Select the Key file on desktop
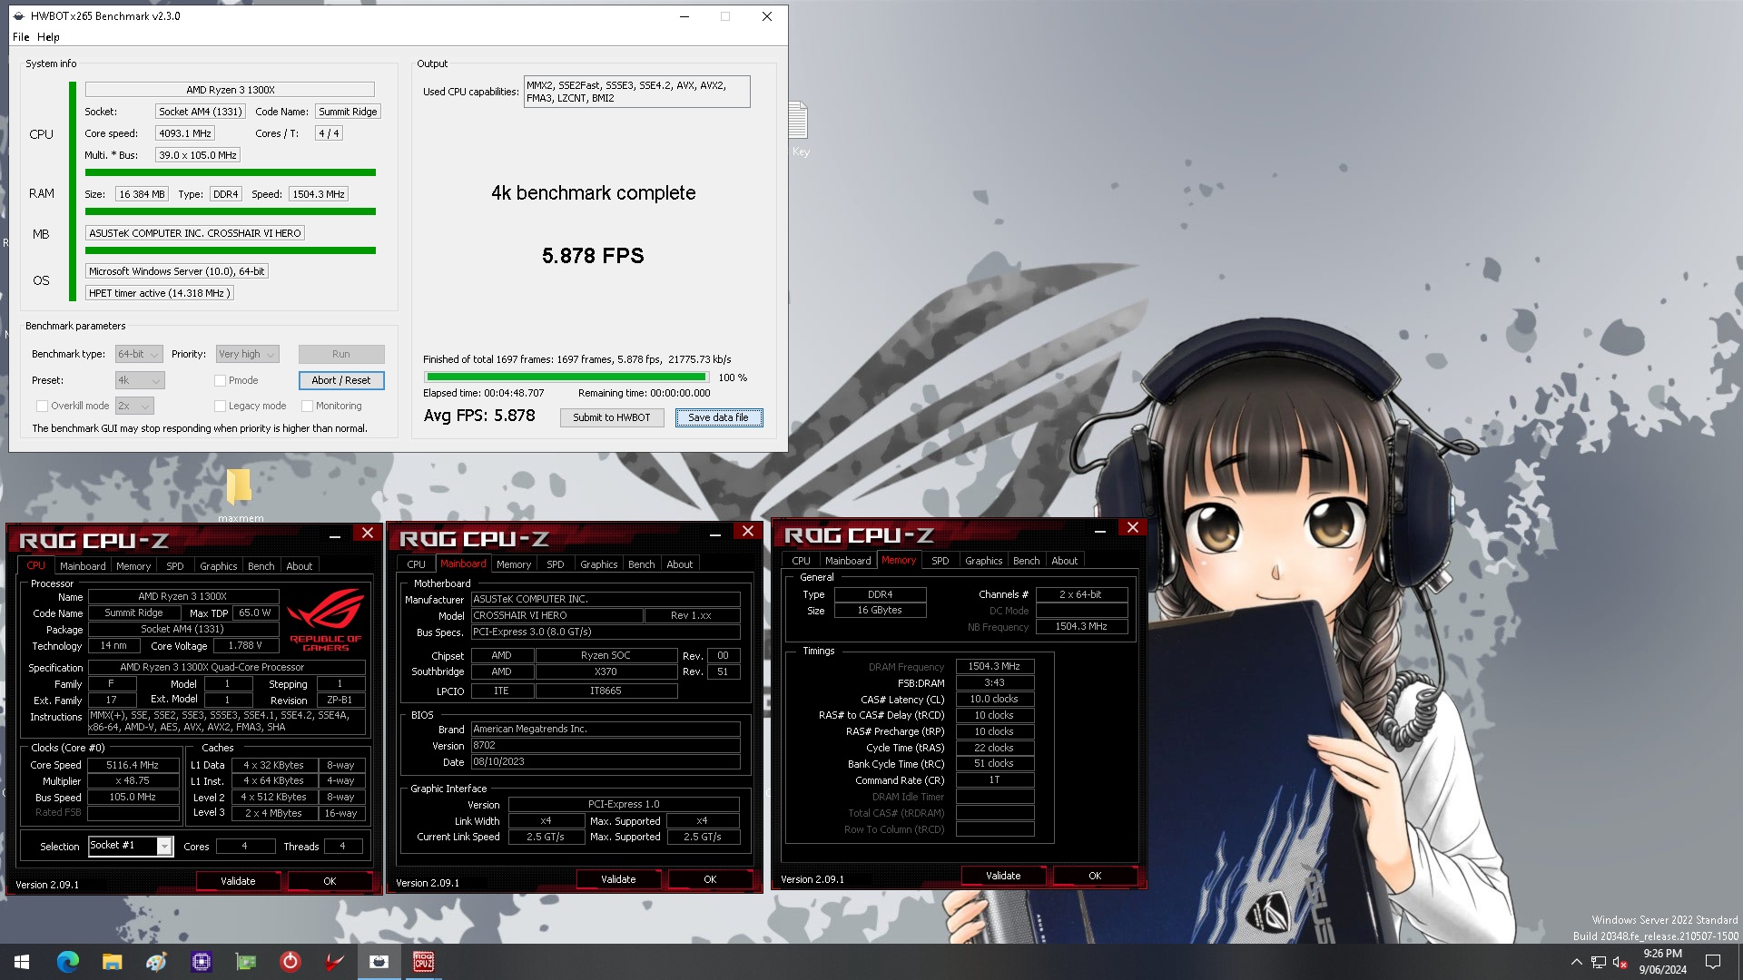The image size is (1743, 980). point(799,129)
